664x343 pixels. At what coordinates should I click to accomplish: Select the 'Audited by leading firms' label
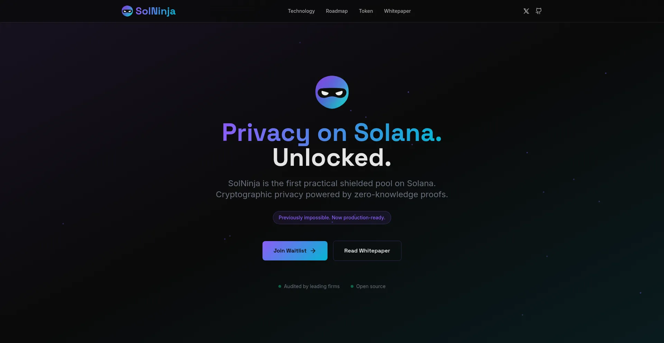pyautogui.click(x=312, y=286)
